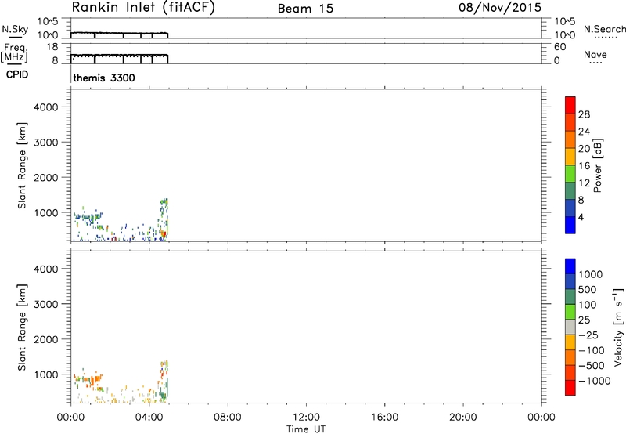The image size is (626, 434).
Task: Click the 4000 tick in power panel
Action: click(46, 107)
